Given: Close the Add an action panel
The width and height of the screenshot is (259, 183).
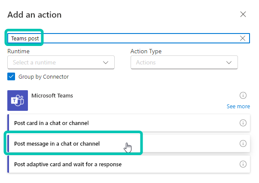Looking at the screenshot, I should 243,14.
